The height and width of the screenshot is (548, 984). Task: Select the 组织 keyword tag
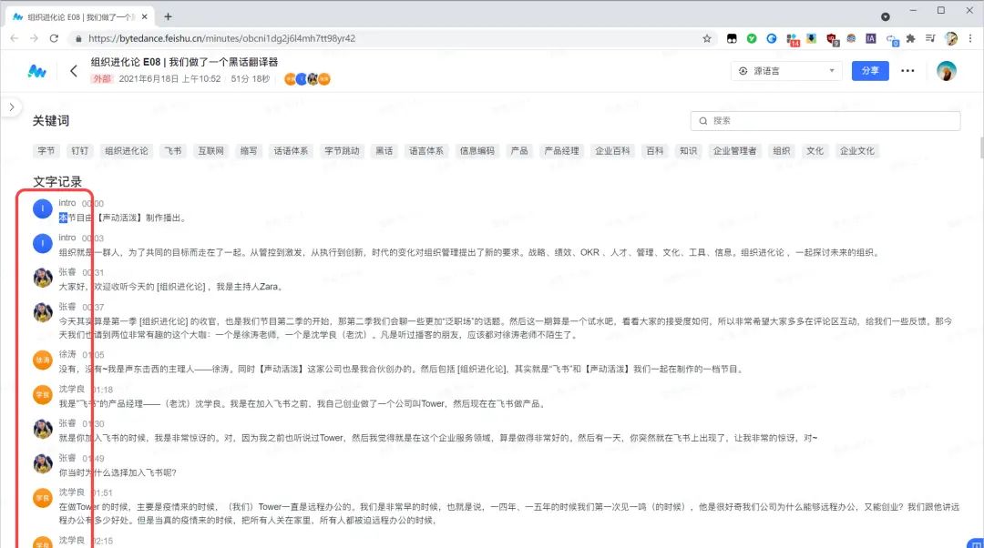click(782, 150)
